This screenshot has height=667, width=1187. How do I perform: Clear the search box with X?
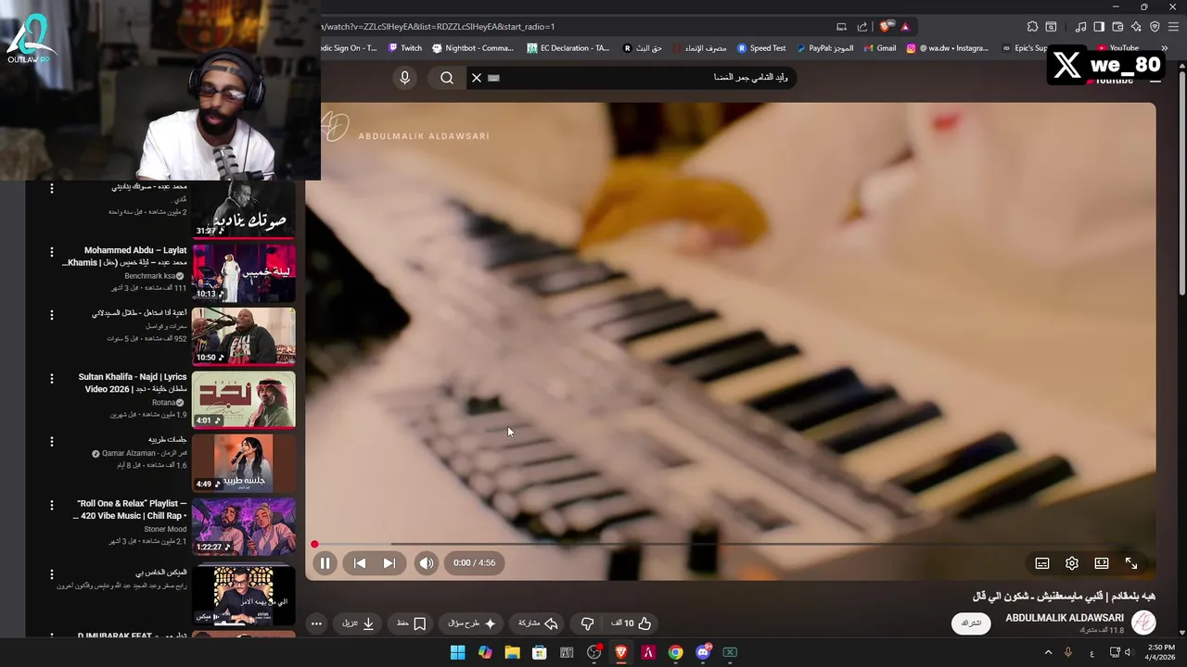point(477,78)
